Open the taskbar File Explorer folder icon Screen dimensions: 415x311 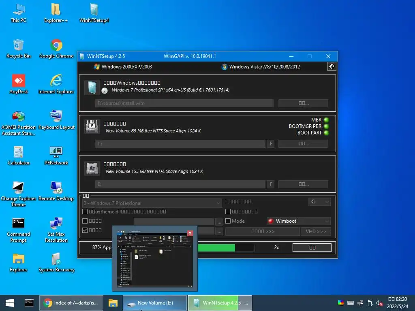click(113, 303)
